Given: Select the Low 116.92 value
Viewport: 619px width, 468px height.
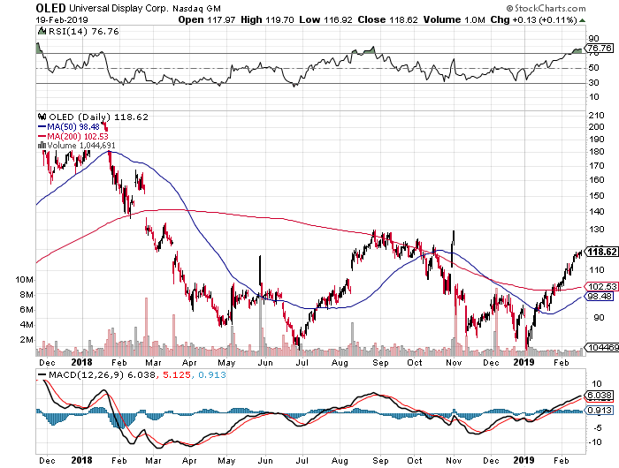Looking at the screenshot, I should (325, 19).
